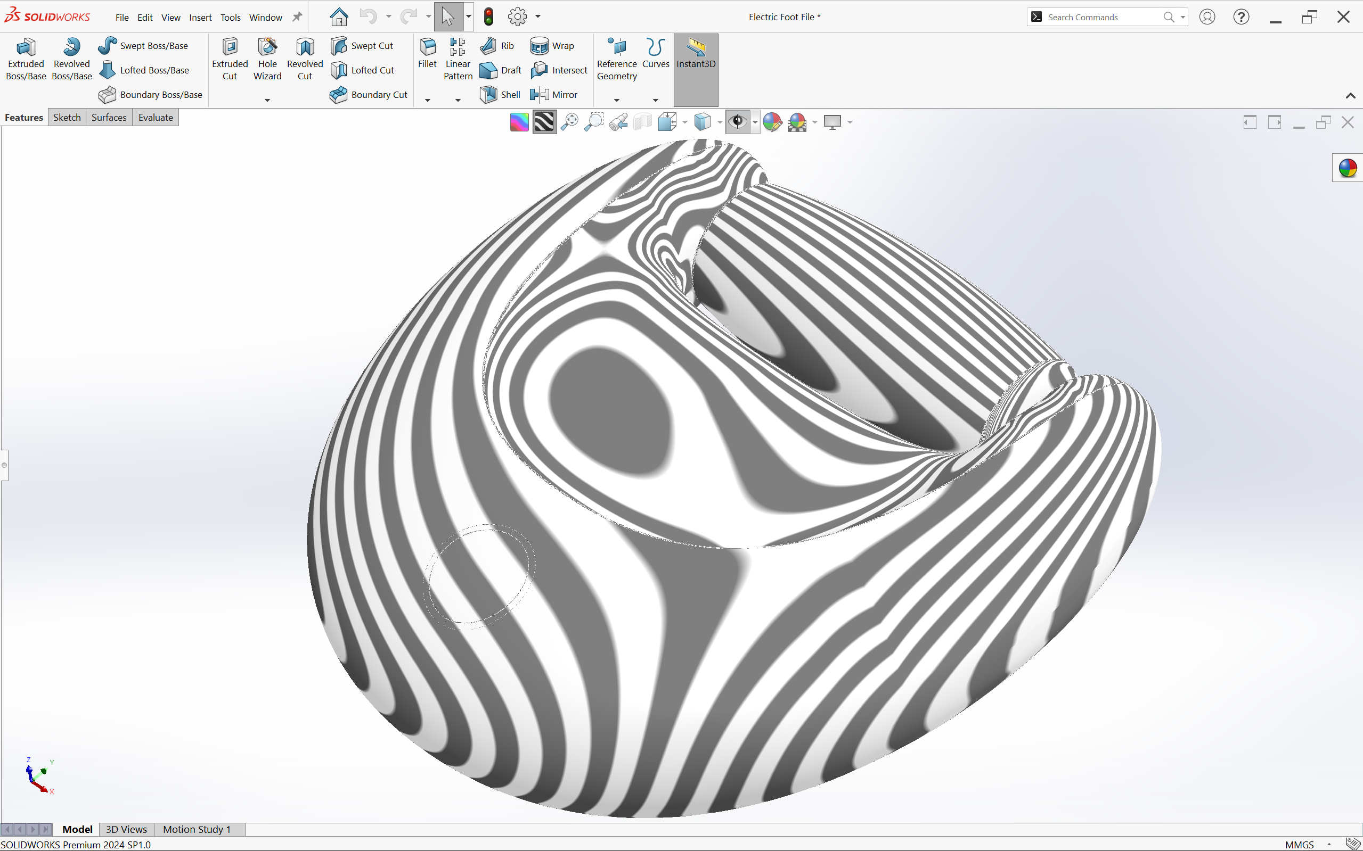Click the Rebuild traffic light icon
Viewport: 1363px width, 851px height.
488,17
